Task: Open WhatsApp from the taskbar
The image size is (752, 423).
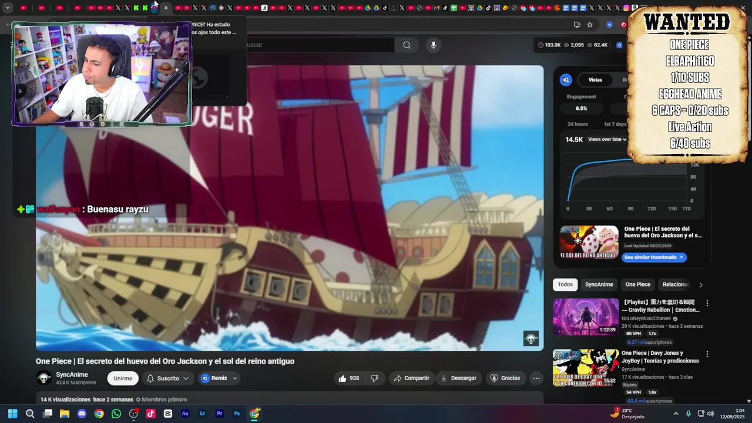Action: coord(116,414)
